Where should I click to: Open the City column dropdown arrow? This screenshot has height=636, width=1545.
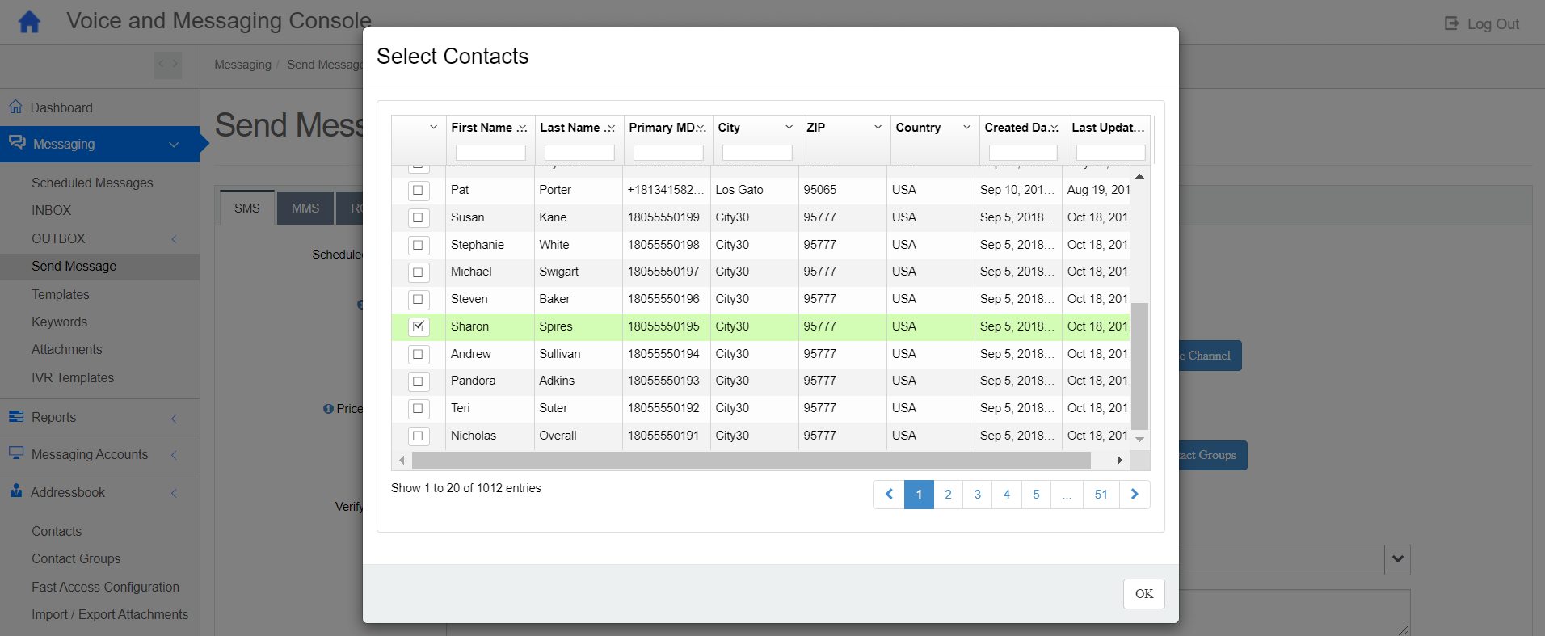click(x=789, y=128)
